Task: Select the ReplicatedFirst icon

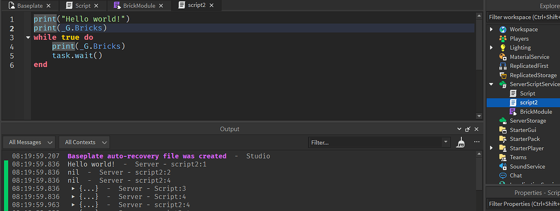Action: (503, 66)
